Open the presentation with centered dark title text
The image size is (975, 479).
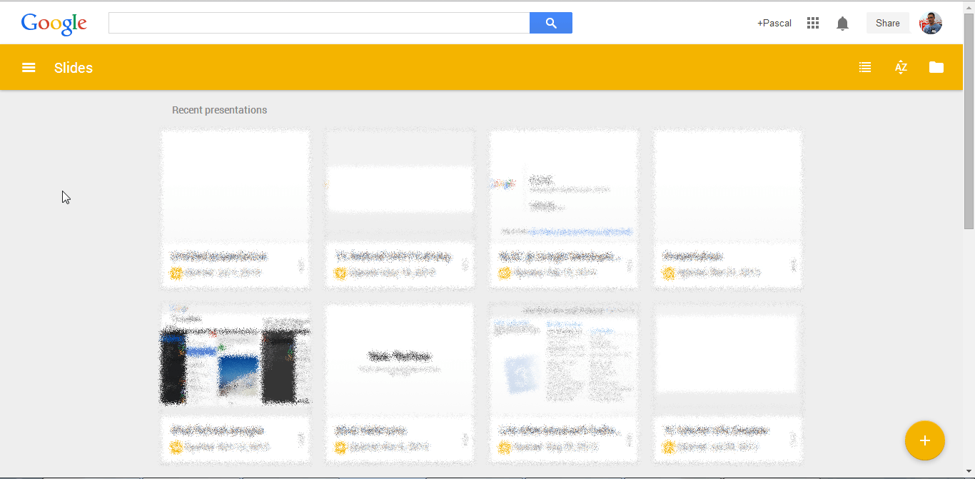click(x=400, y=360)
